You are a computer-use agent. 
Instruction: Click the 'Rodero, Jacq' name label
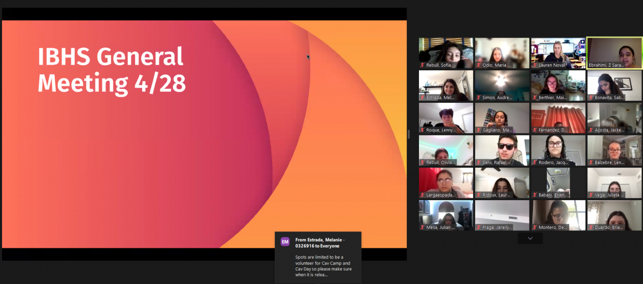pos(553,163)
